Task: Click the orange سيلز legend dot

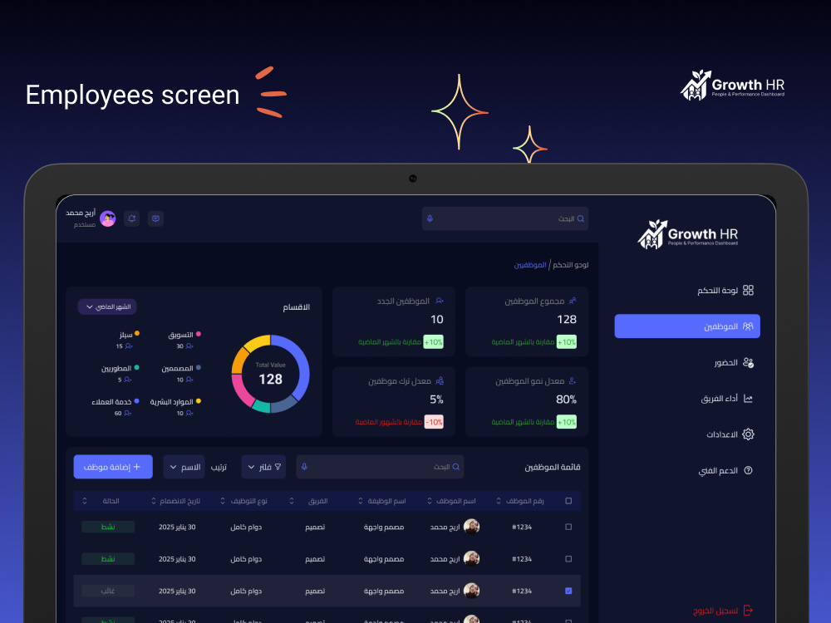Action: [x=137, y=334]
